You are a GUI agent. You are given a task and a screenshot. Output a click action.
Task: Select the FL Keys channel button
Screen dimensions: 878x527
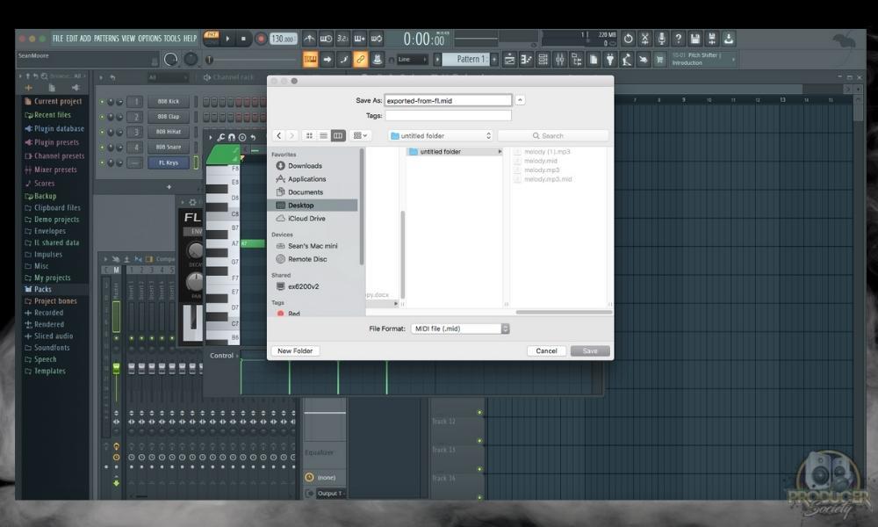pyautogui.click(x=168, y=162)
